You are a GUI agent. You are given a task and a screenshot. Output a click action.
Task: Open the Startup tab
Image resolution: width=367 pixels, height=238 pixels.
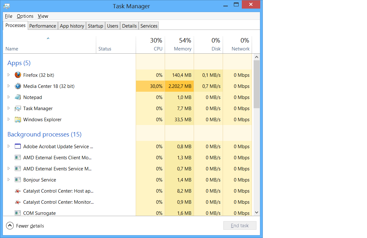tap(95, 26)
